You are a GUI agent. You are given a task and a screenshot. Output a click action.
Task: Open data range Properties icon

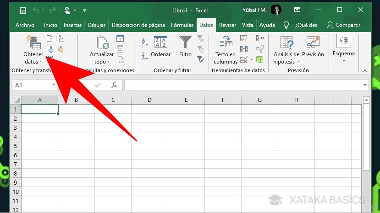[120, 49]
